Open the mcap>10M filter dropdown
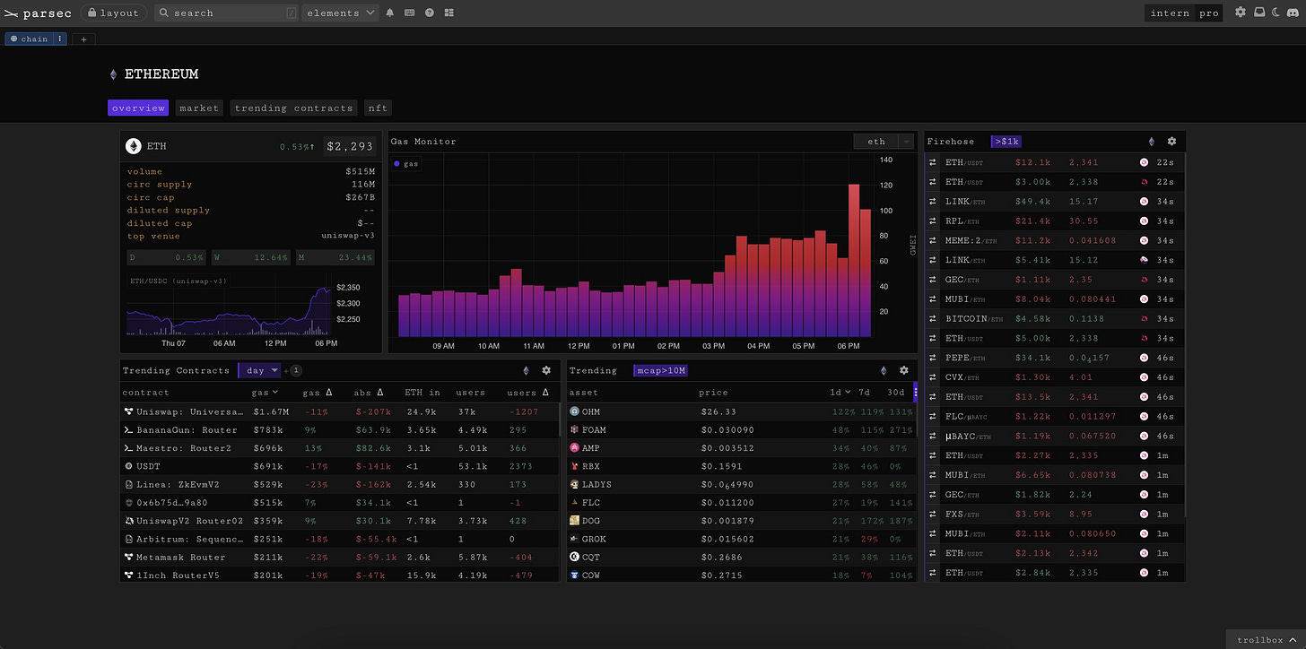 (x=660, y=370)
